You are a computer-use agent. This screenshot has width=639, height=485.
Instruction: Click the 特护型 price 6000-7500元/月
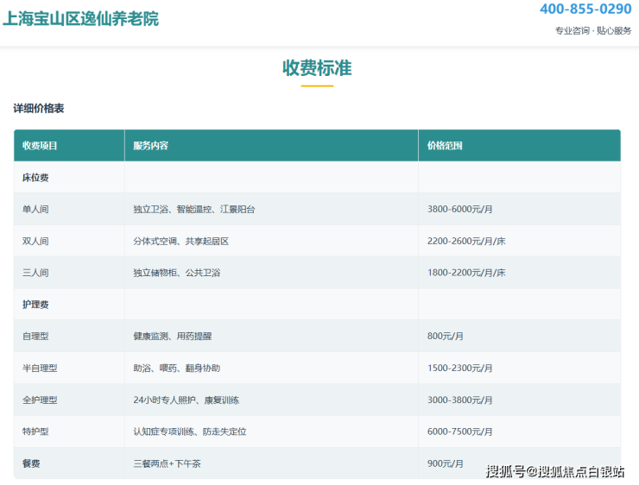460,431
